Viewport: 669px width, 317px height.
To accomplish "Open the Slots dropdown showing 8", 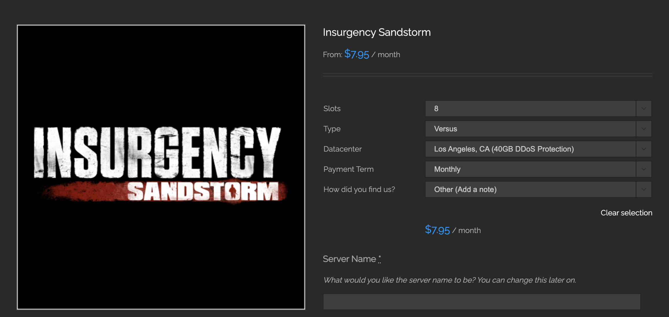I will [538, 109].
